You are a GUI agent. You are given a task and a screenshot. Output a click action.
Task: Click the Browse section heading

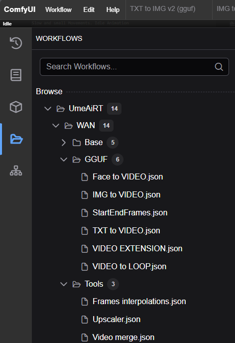pos(49,91)
